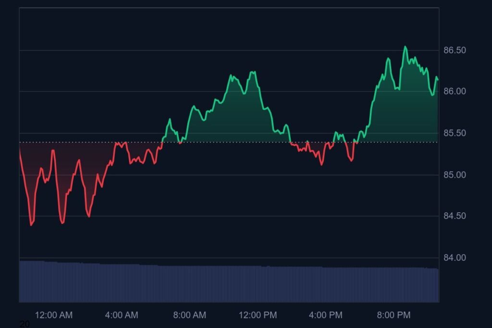492x328 pixels.
Task: Click the 85.50 price axis label
Action: [x=455, y=134]
